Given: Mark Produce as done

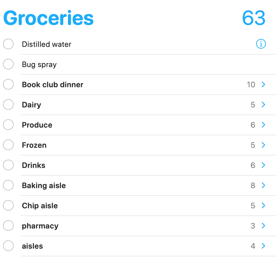Looking at the screenshot, I should pyautogui.click(x=8, y=125).
